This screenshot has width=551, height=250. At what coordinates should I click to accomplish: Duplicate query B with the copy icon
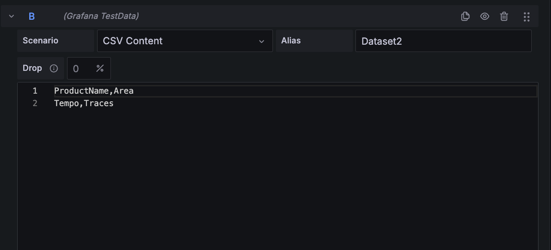[x=465, y=16]
